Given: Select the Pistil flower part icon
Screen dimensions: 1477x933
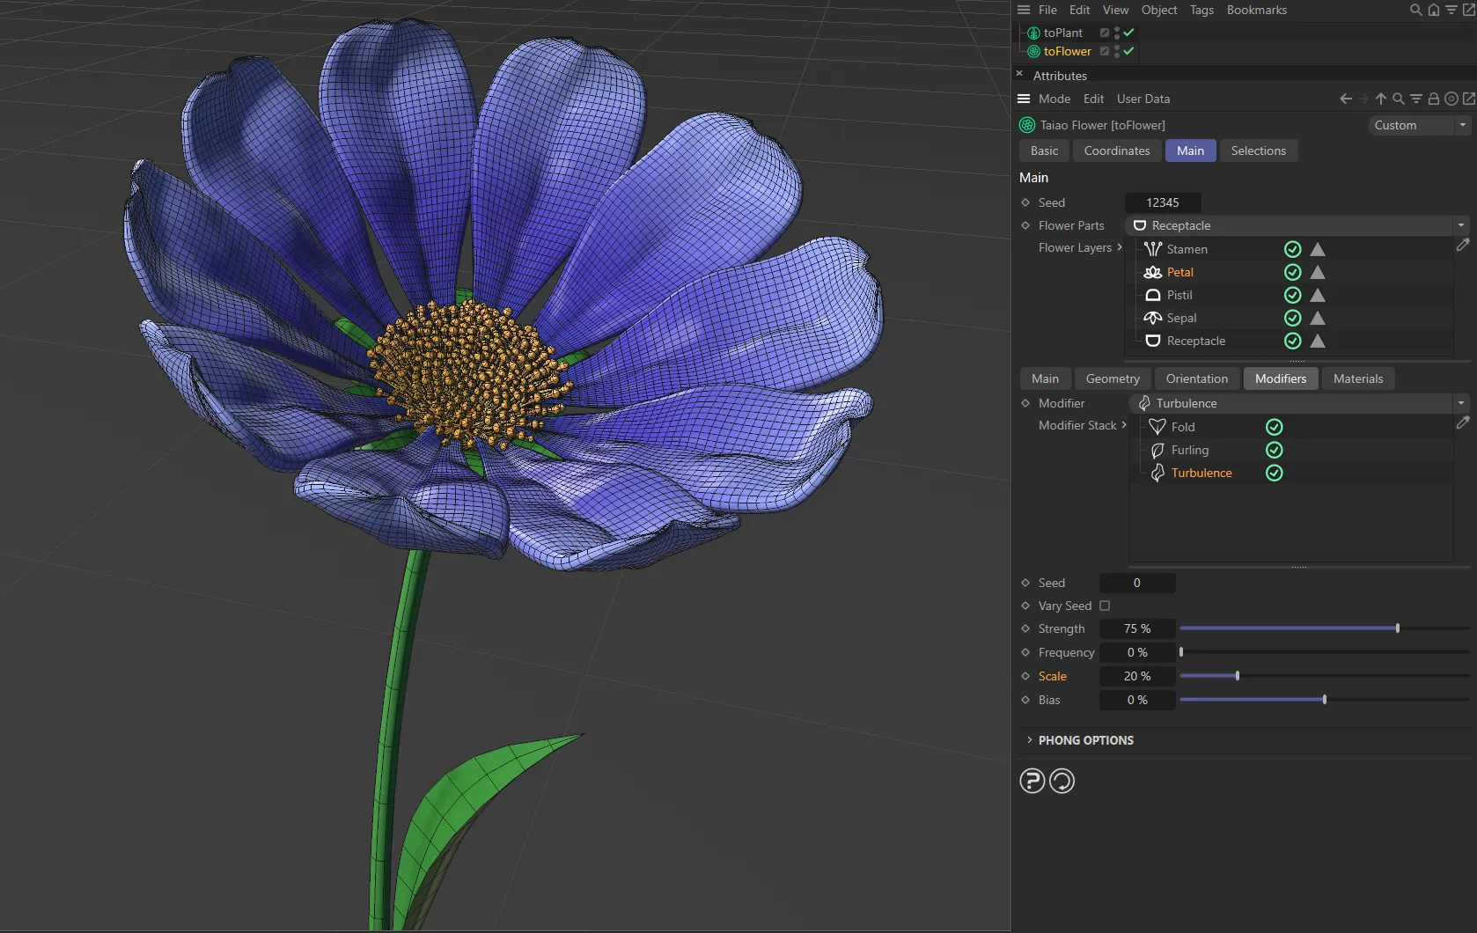Looking at the screenshot, I should click(1153, 295).
